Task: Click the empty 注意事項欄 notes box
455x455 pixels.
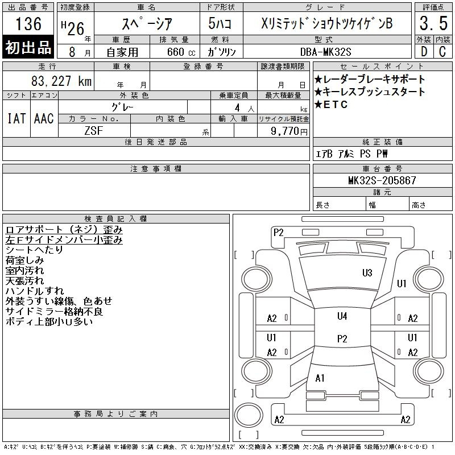Action: pyautogui.click(x=156, y=192)
